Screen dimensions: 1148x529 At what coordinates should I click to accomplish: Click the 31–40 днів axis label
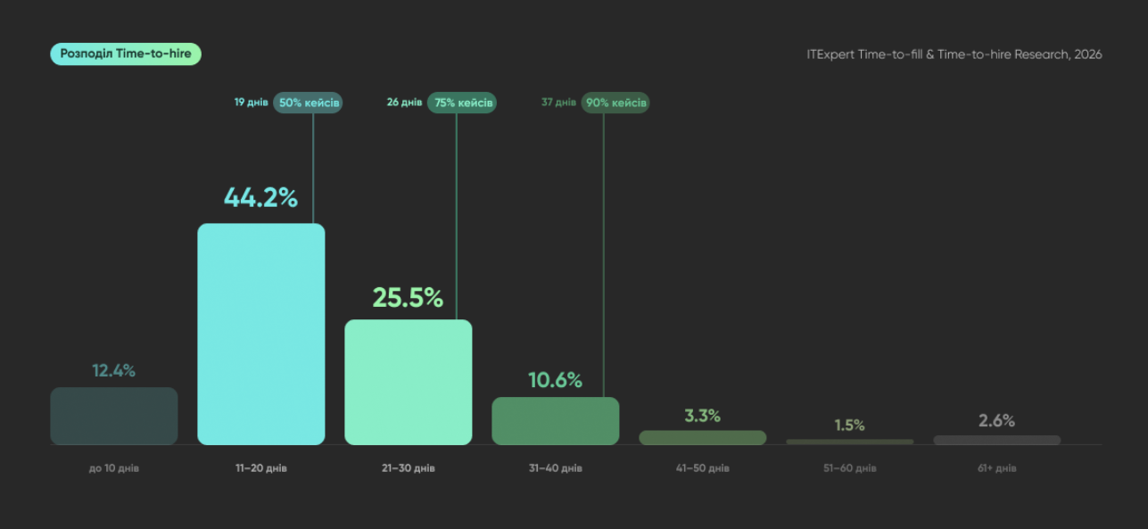pos(556,468)
